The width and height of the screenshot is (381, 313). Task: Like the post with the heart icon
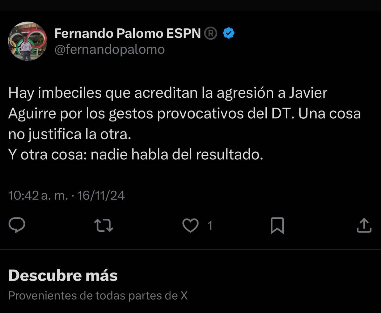tap(190, 226)
